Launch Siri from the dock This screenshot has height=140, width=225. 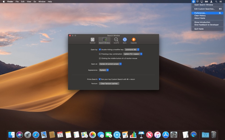19,135
